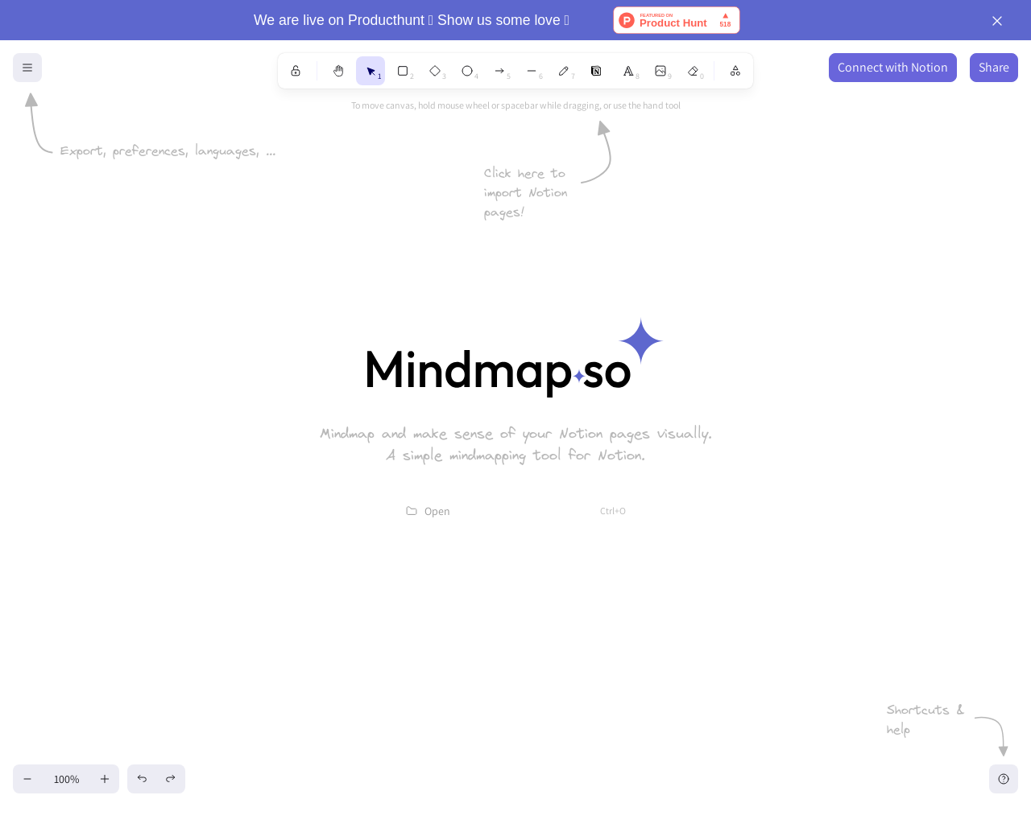The height and width of the screenshot is (824, 1031).
Task: Reset zoom by clicking 100%
Action: [x=66, y=779]
